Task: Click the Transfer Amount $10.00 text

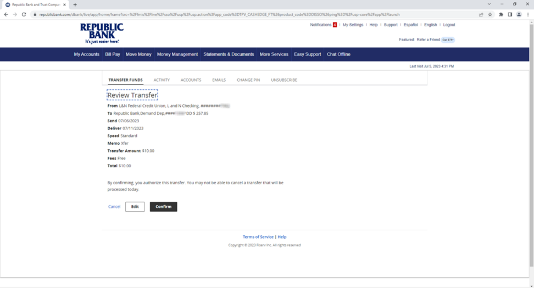Action: [131, 151]
